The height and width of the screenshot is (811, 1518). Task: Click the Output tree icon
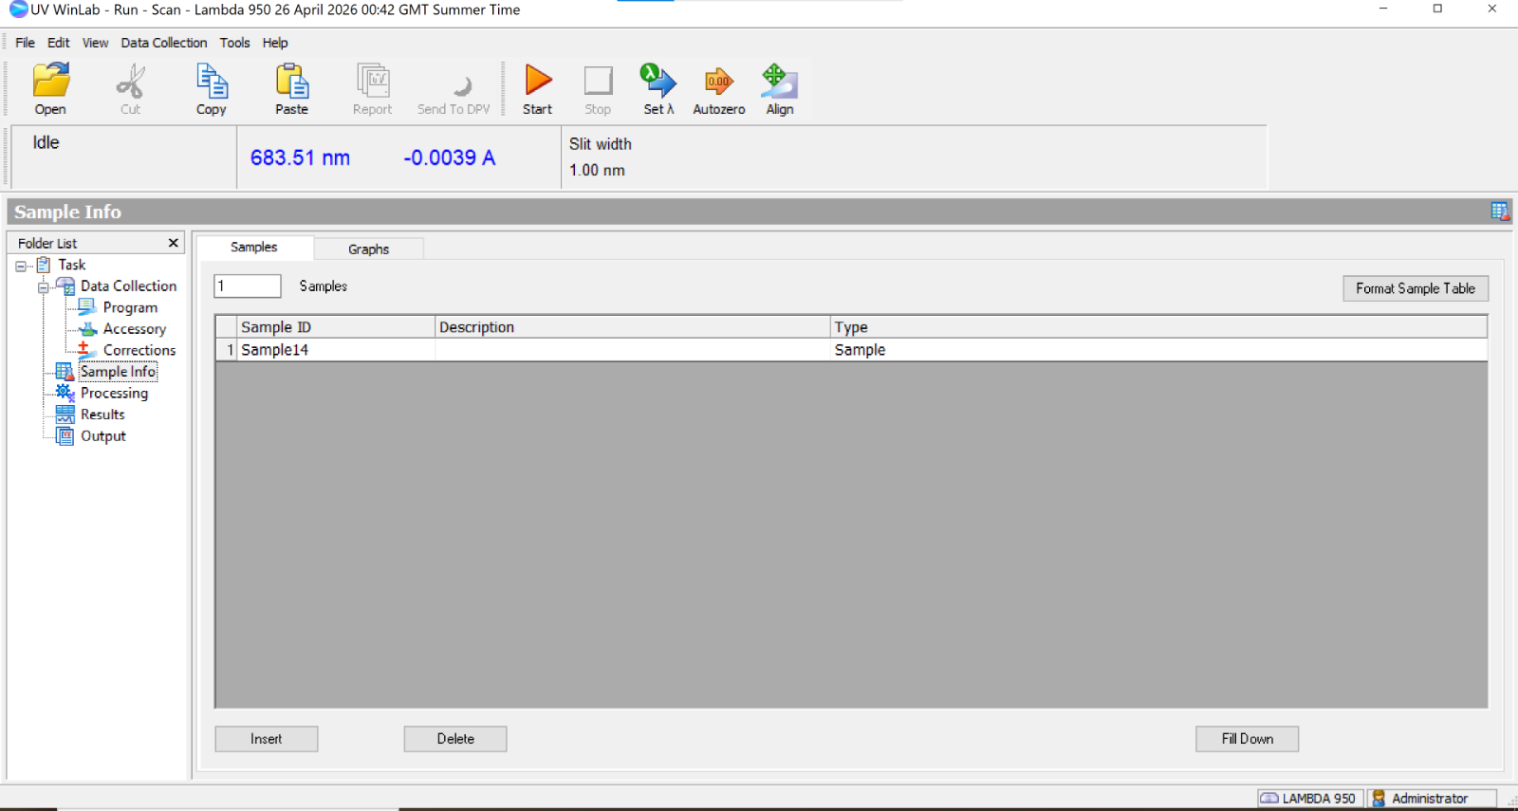pos(65,436)
